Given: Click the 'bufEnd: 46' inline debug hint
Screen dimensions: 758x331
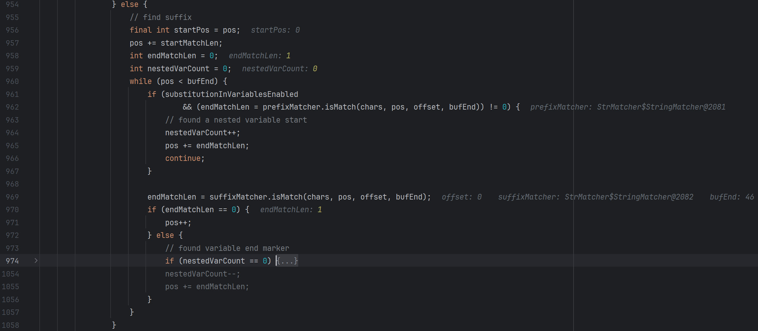Looking at the screenshot, I should click(731, 197).
